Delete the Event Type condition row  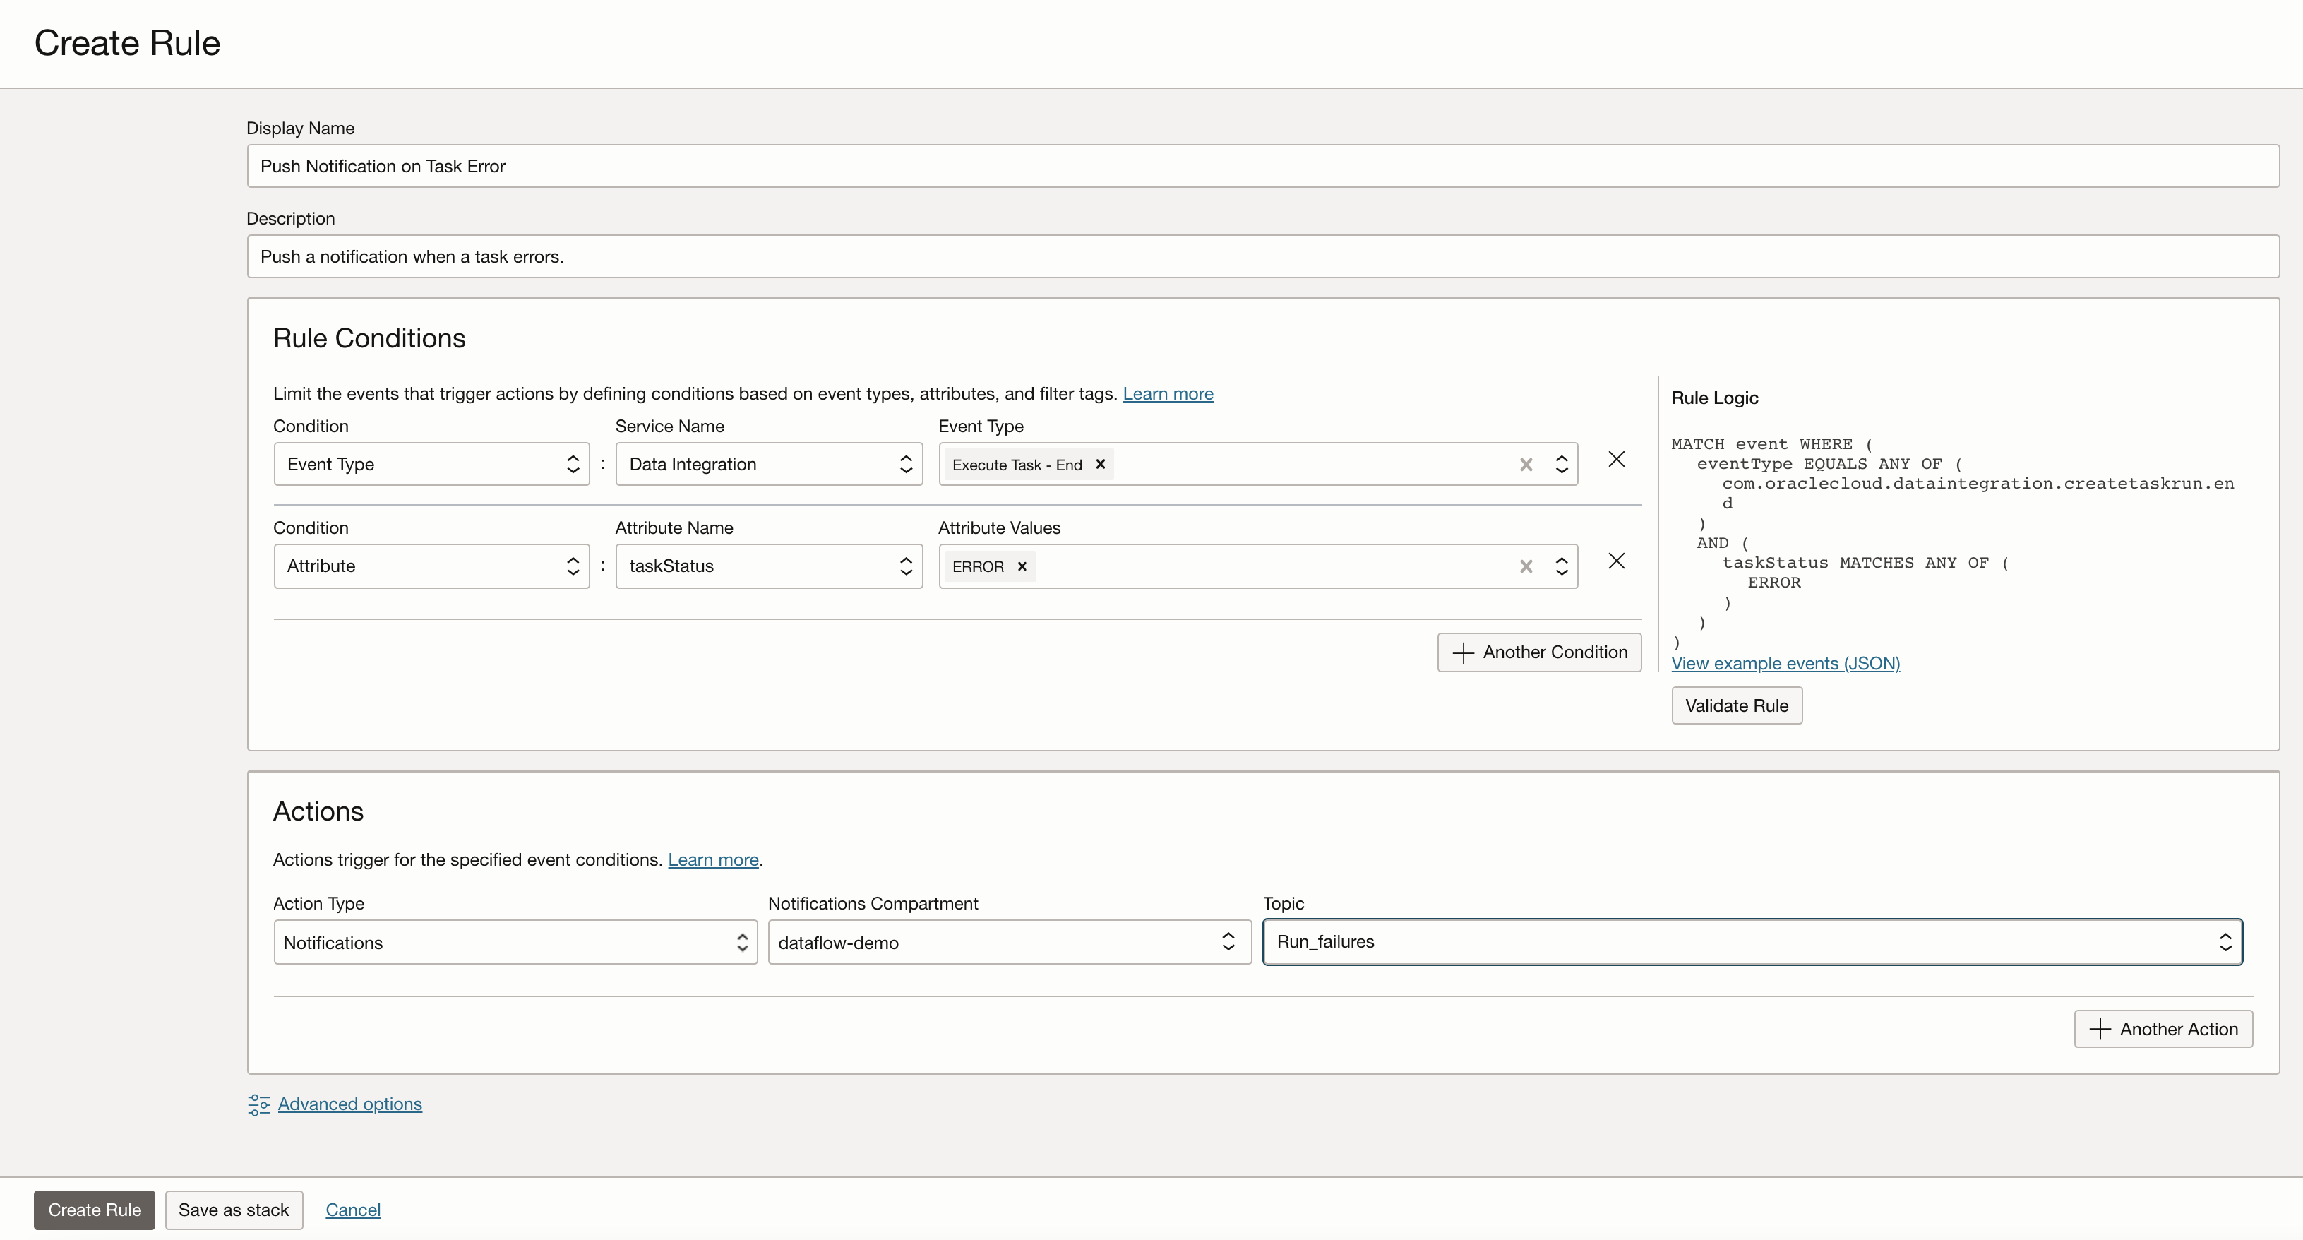pos(1616,460)
